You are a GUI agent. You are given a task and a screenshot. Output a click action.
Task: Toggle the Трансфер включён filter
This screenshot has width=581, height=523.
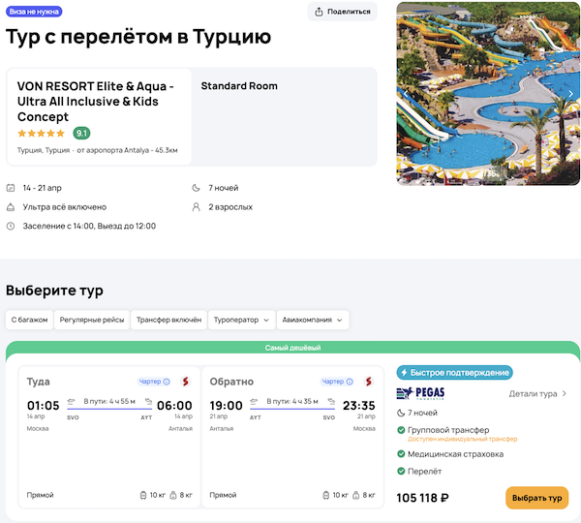click(168, 320)
